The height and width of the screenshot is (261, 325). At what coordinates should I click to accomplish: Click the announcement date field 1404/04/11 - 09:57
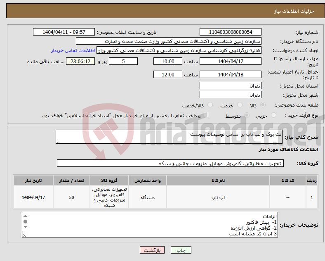coord(64,32)
